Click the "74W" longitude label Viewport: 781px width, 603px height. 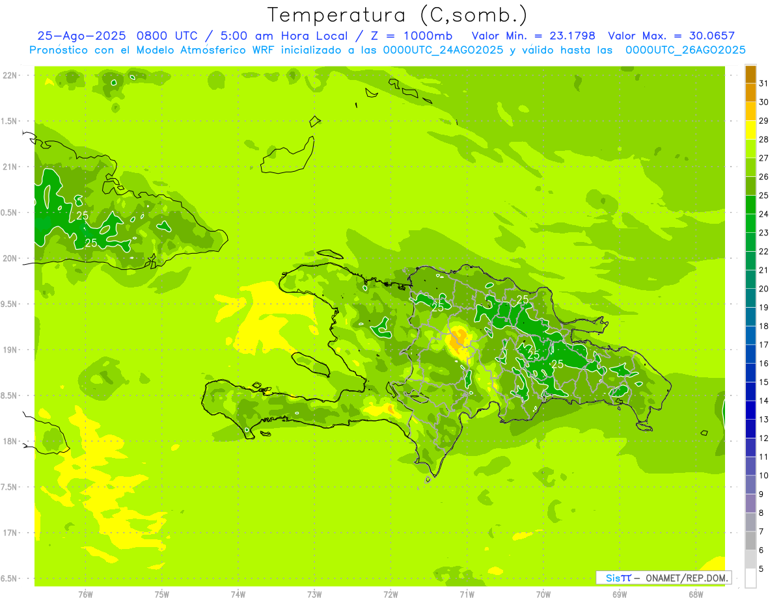[238, 594]
